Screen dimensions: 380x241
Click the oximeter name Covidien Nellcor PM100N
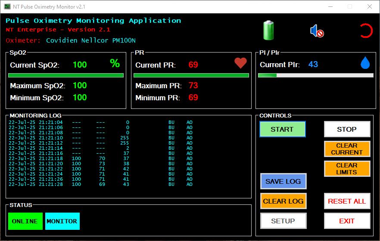[91, 40]
